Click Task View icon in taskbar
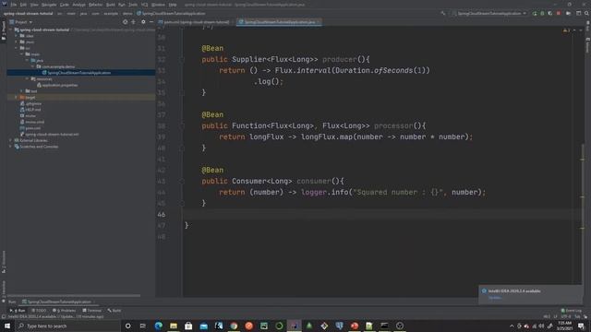 pos(143,326)
